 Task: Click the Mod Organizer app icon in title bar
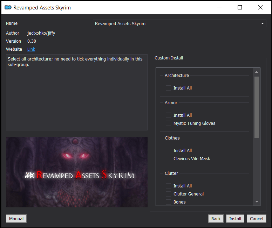(x=8, y=7)
